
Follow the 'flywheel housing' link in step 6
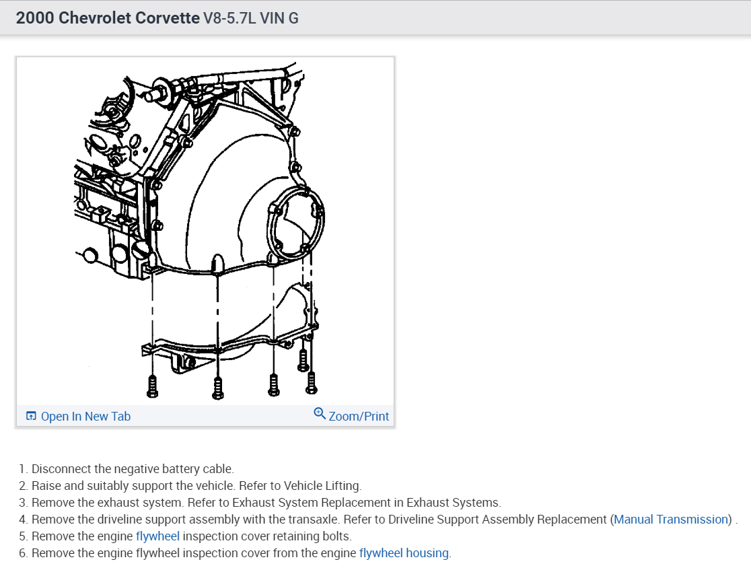tap(404, 553)
